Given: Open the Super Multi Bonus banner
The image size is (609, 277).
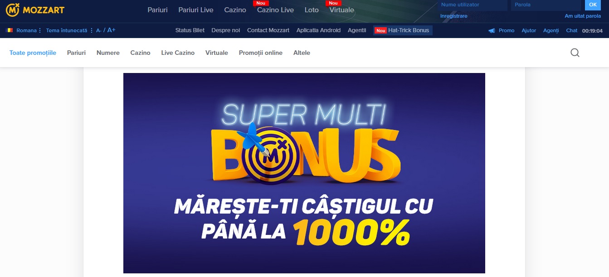Looking at the screenshot, I should tap(304, 173).
